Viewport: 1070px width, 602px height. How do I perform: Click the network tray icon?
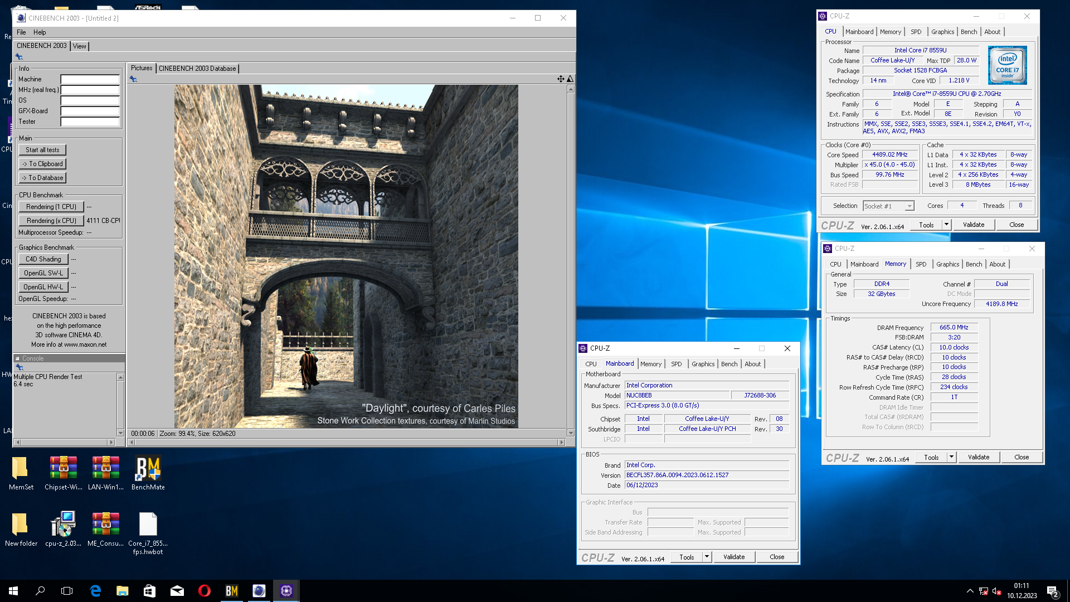pos(983,591)
